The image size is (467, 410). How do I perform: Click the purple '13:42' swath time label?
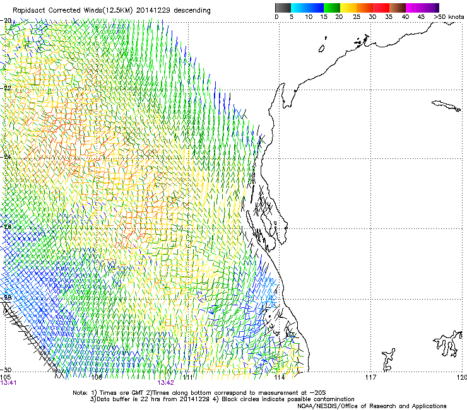165,383
